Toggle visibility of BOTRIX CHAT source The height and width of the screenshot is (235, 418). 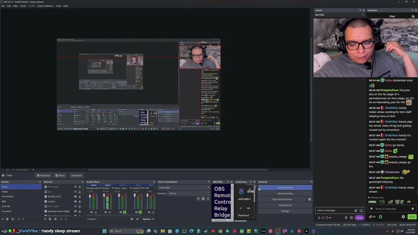click(75, 196)
